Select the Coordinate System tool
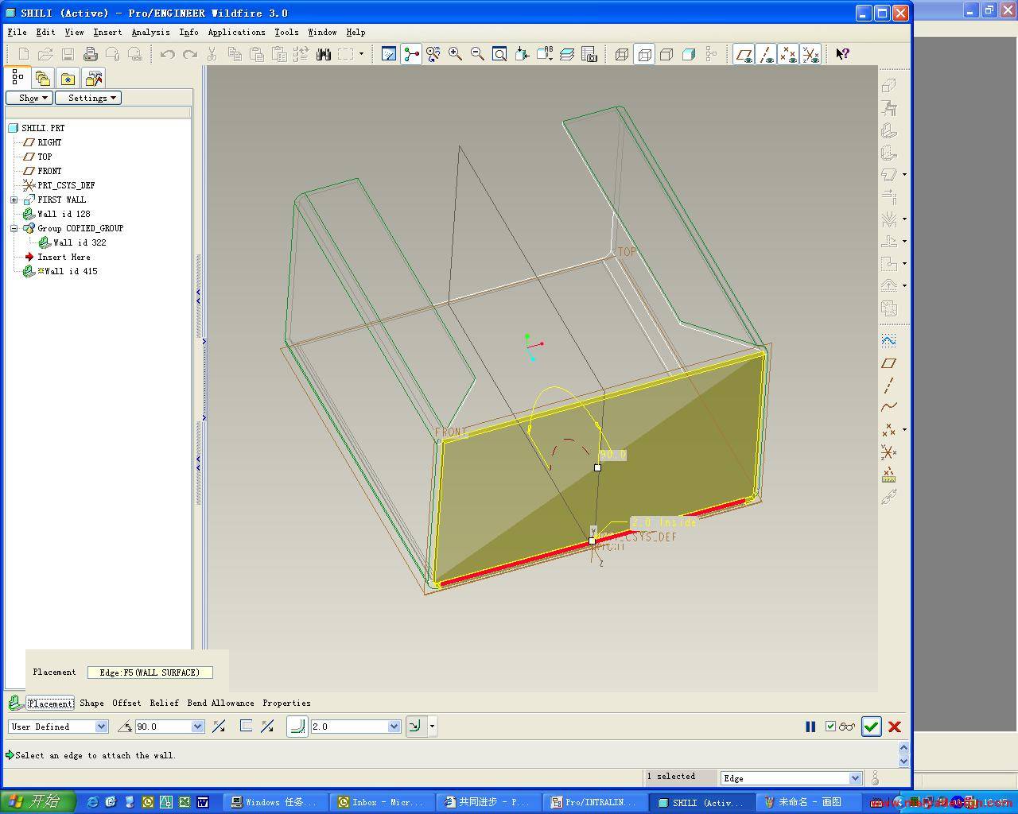 889,452
